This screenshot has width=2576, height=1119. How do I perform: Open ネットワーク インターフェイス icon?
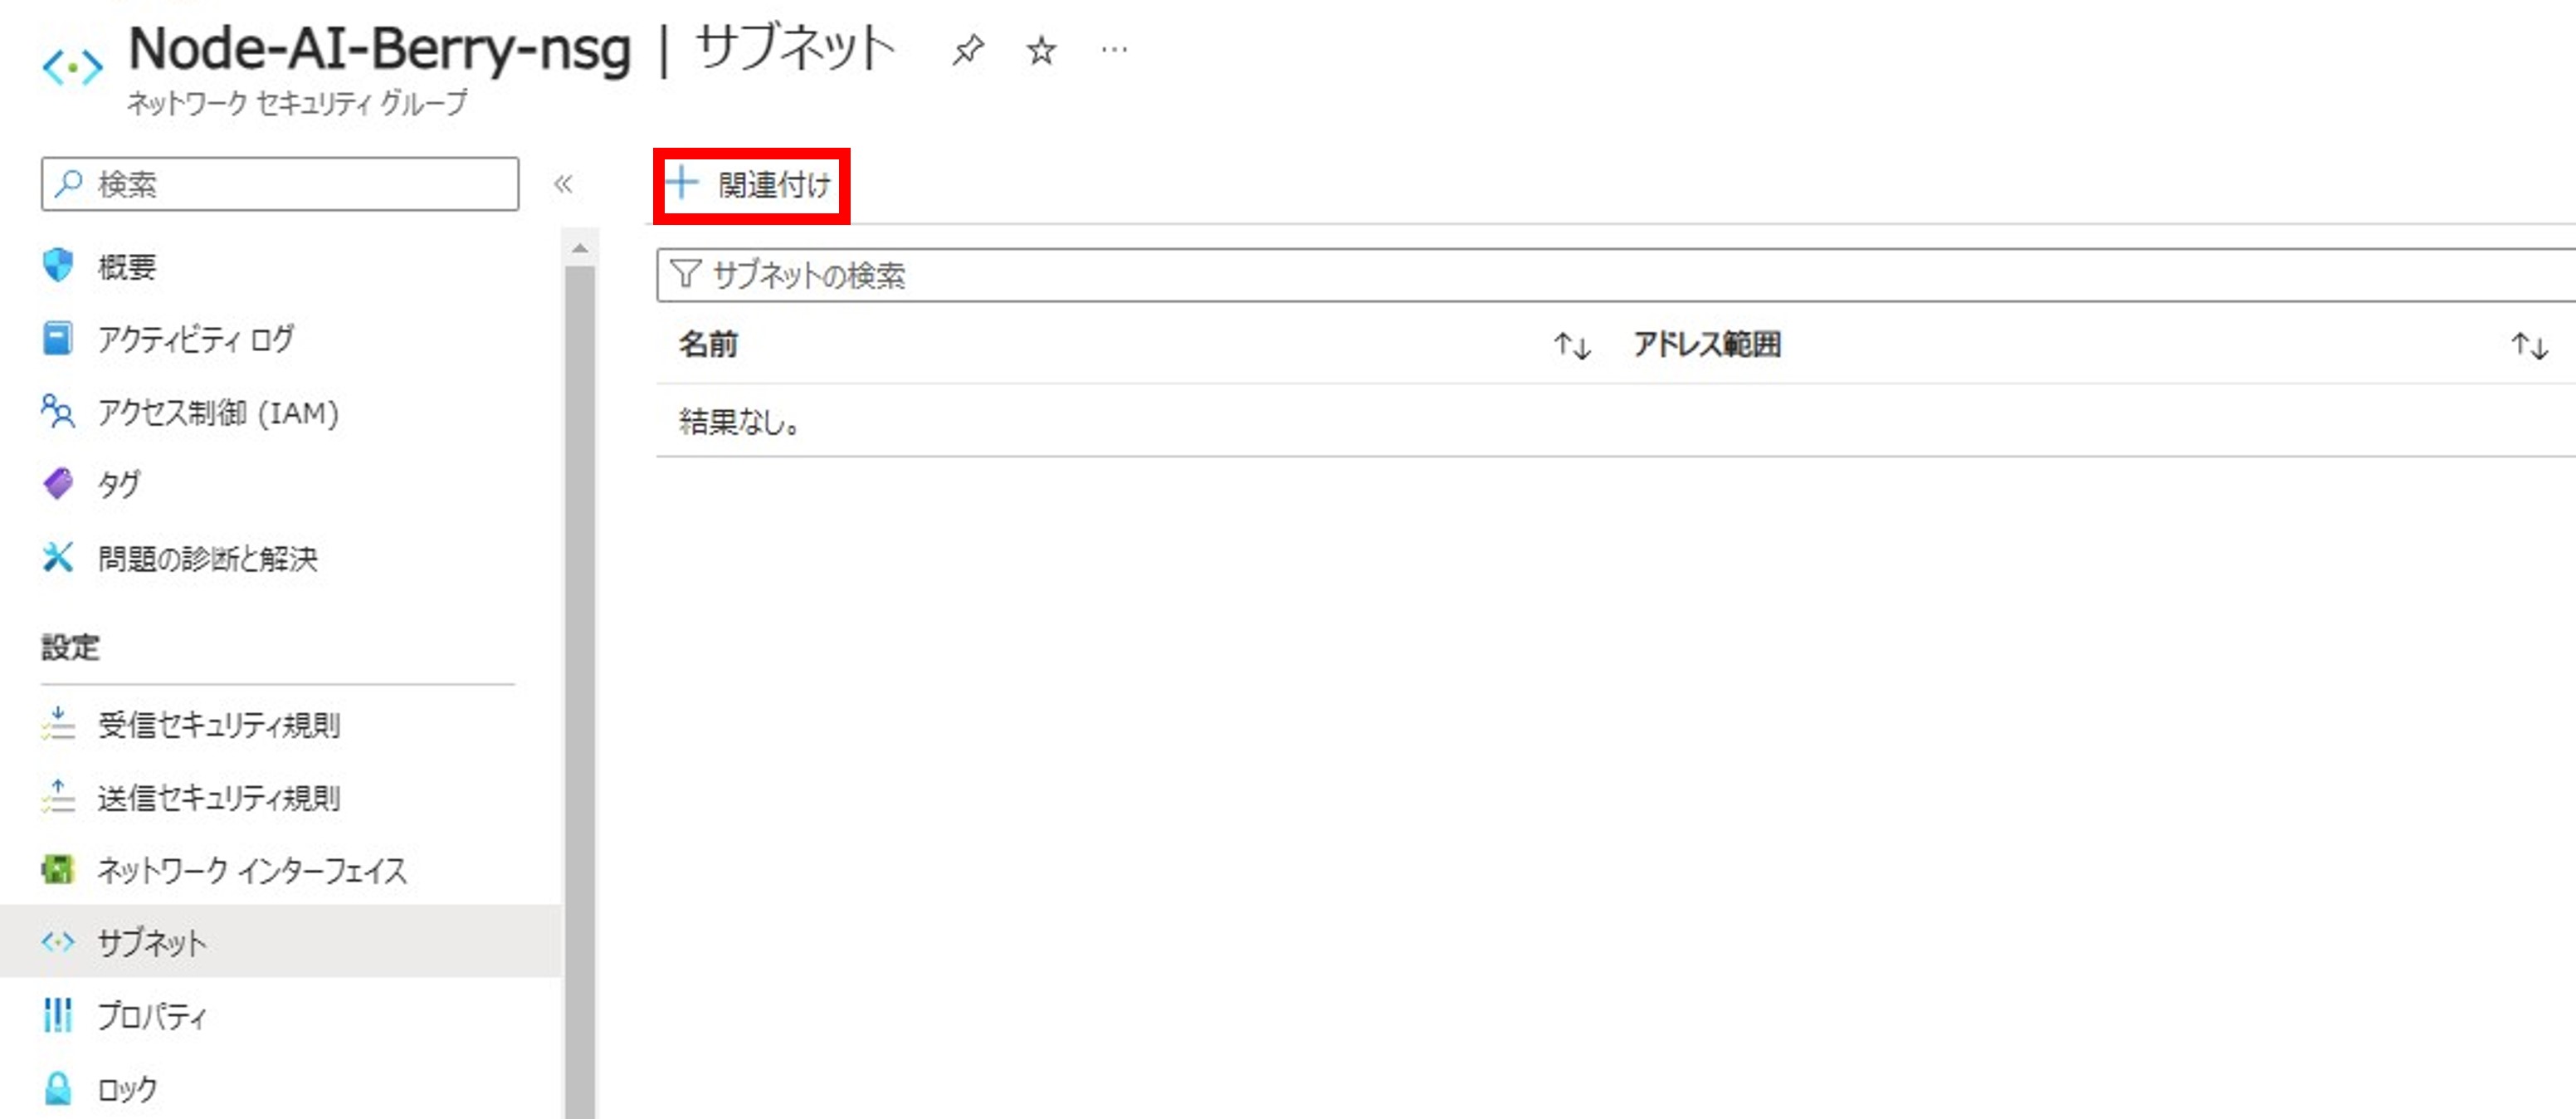click(58, 870)
